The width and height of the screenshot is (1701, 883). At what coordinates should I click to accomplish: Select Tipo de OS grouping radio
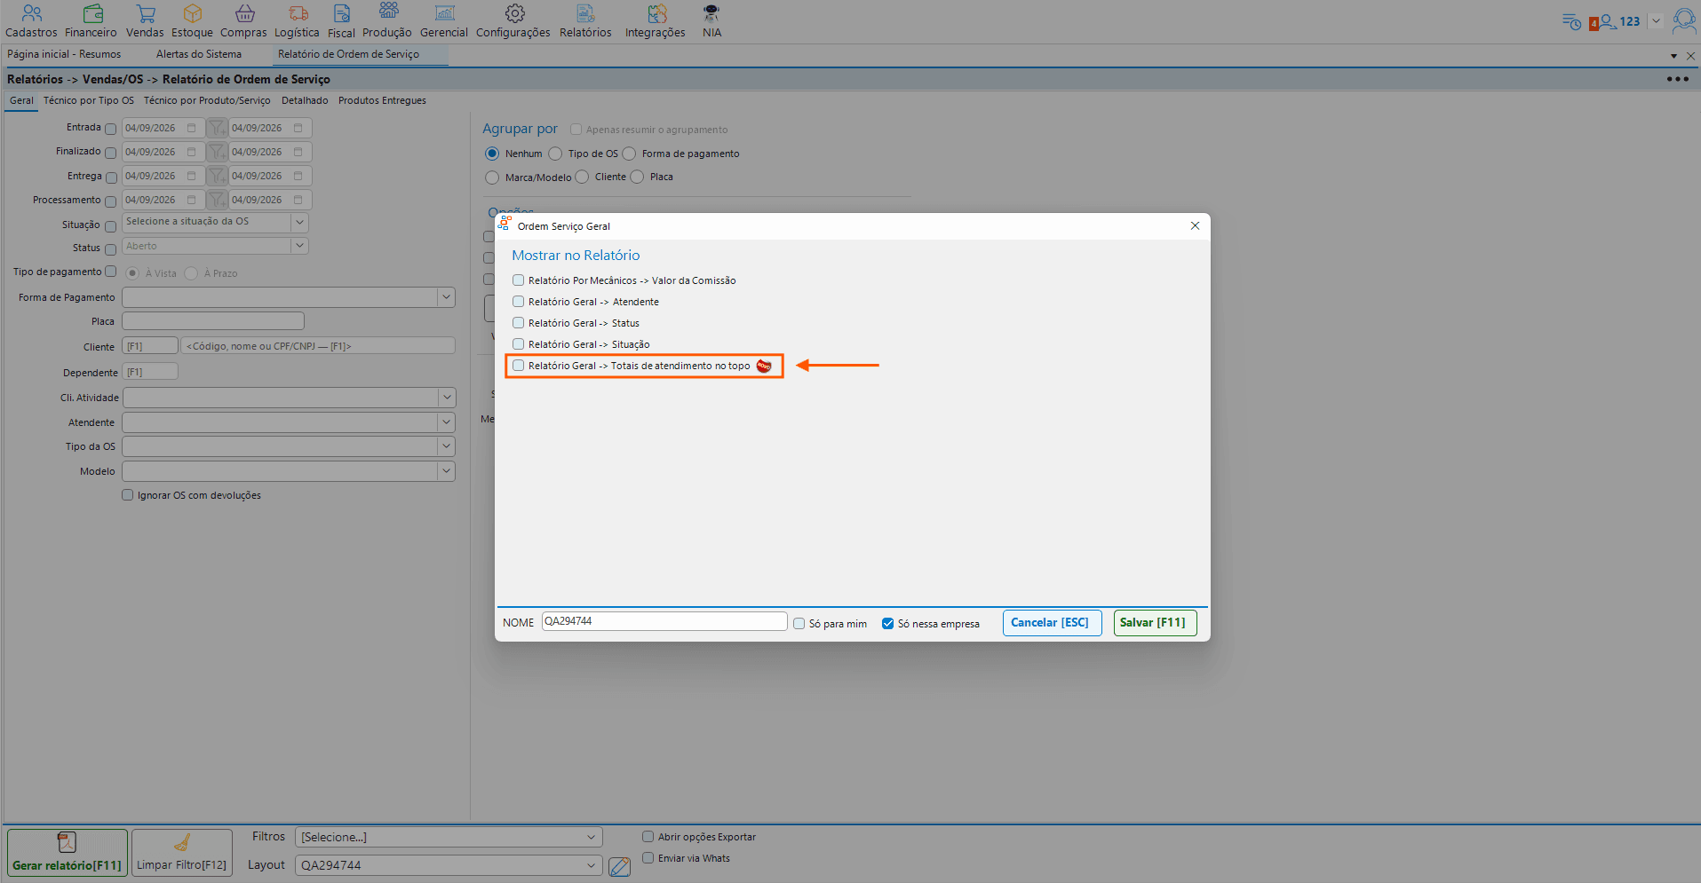click(556, 154)
